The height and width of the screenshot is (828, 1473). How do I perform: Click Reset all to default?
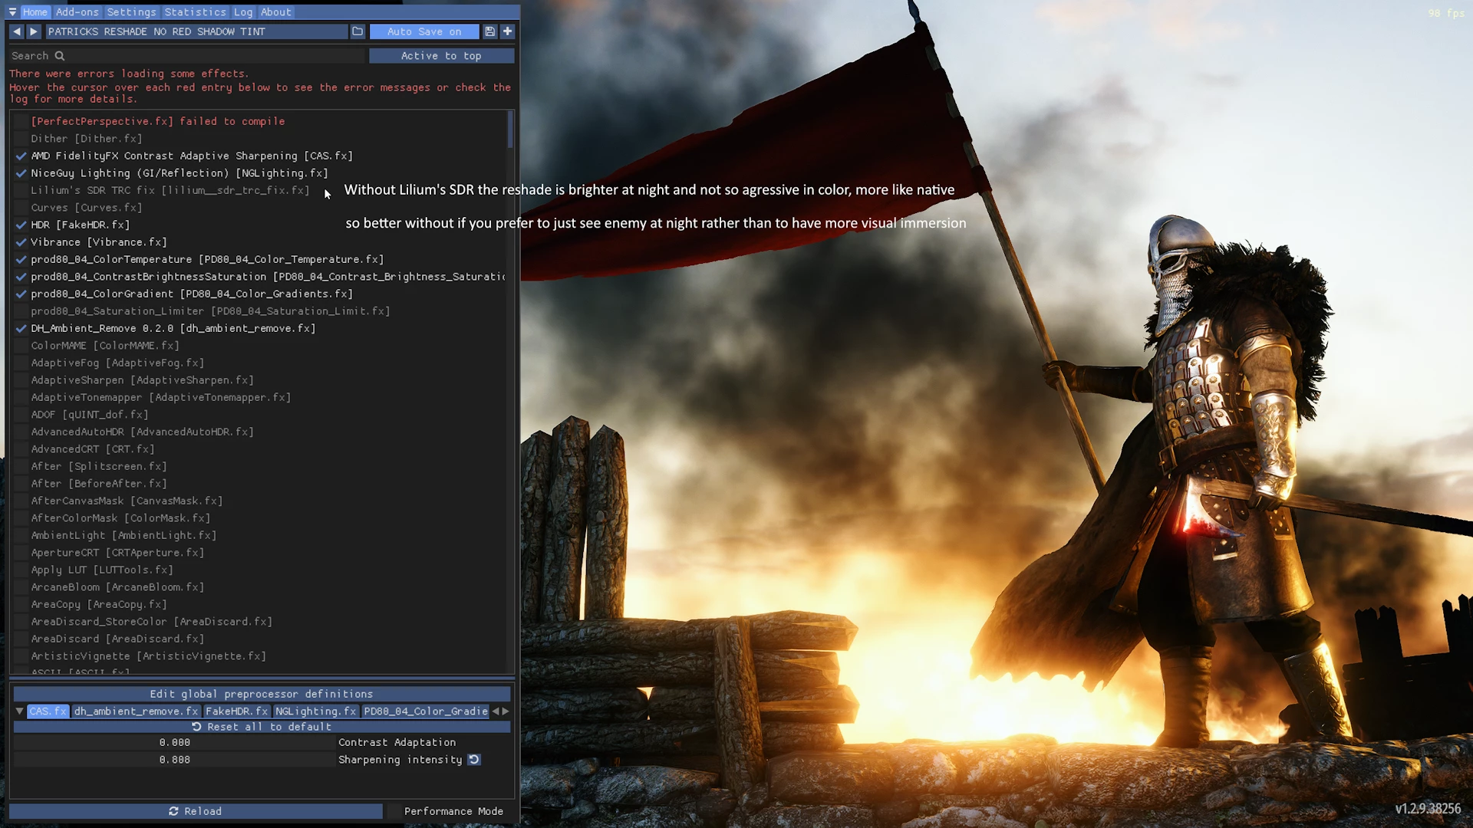coord(262,727)
